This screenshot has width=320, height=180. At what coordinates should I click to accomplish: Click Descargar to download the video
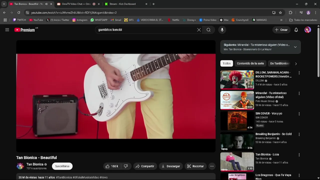coord(171,166)
